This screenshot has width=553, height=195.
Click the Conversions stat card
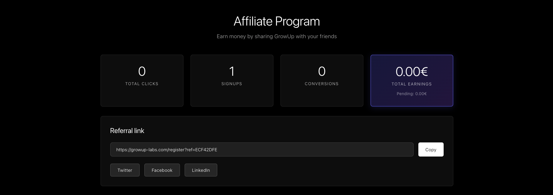pos(322,80)
